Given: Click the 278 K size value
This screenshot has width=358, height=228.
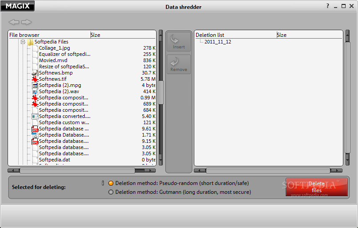Looking at the screenshot, I should 149,48.
